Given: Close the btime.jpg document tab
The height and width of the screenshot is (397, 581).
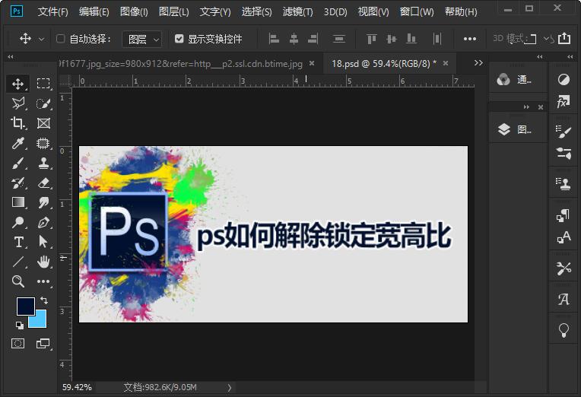Looking at the screenshot, I should [x=312, y=63].
